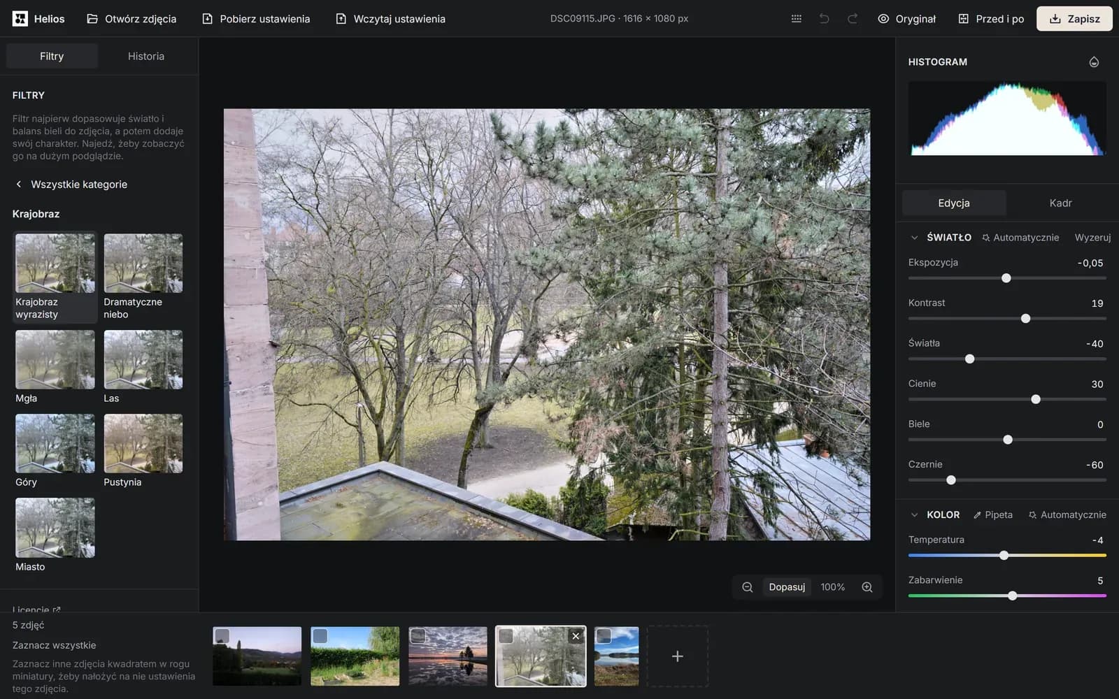The width and height of the screenshot is (1119, 699).
Task: Undo the last edit
Action: coord(824,19)
